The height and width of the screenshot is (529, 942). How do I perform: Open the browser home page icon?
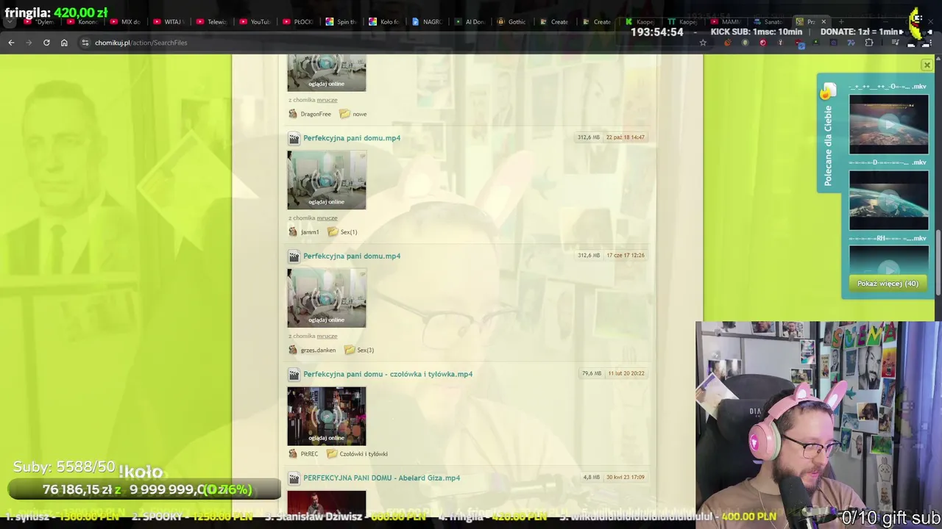[x=64, y=43]
